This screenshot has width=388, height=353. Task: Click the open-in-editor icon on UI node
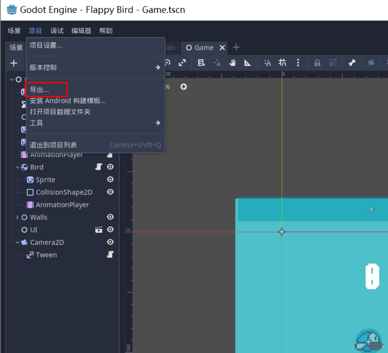(x=99, y=230)
